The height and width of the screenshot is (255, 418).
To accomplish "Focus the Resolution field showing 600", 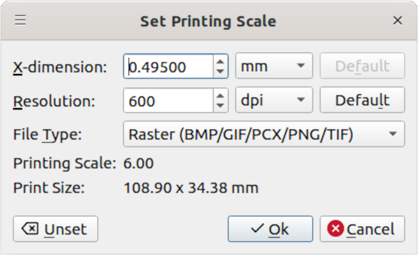I will click(168, 100).
